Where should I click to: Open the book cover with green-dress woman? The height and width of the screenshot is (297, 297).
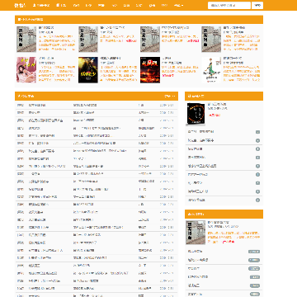[211, 70]
